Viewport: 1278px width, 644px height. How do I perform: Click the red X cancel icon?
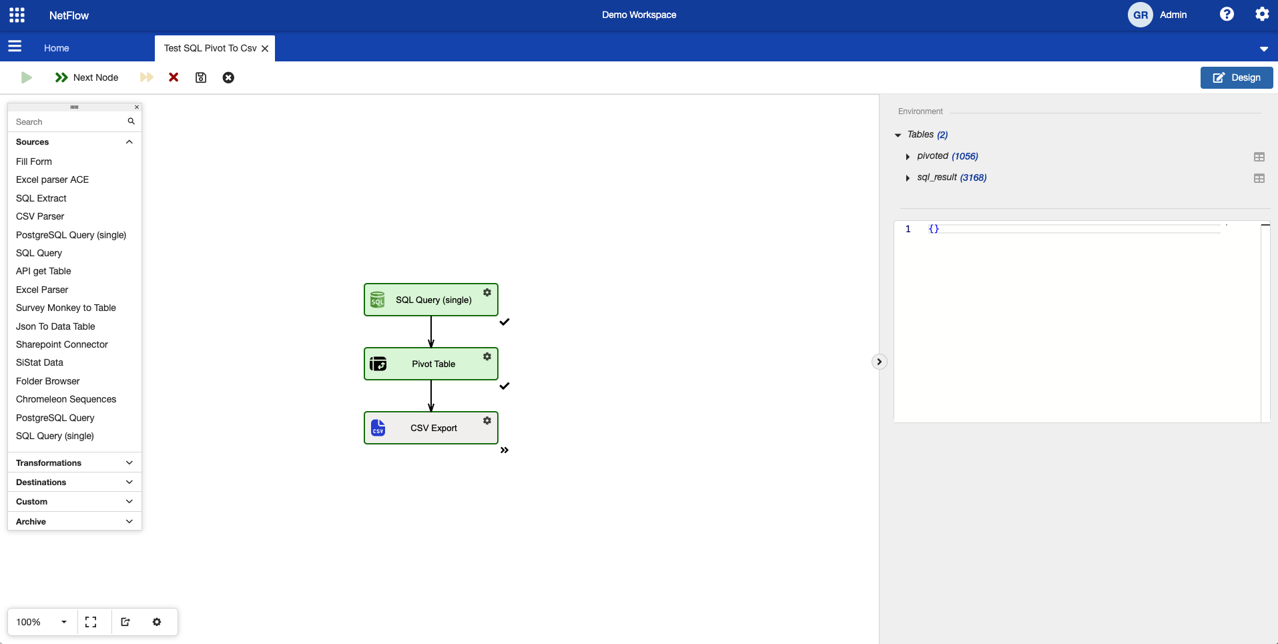[174, 77]
